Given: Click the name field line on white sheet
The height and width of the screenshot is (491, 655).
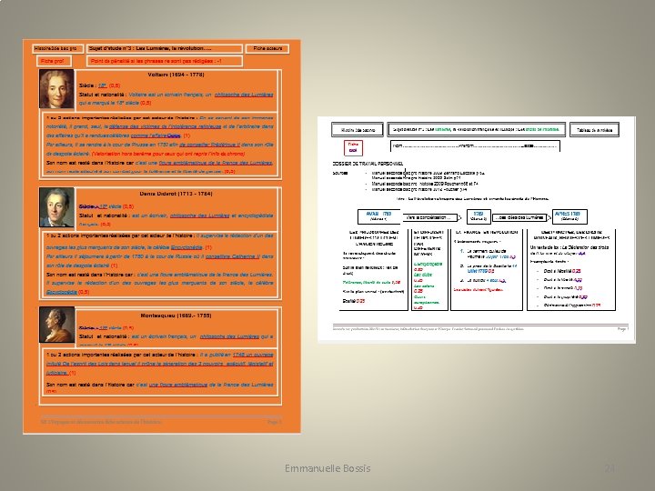Looking at the screenshot, I should pos(475,146).
